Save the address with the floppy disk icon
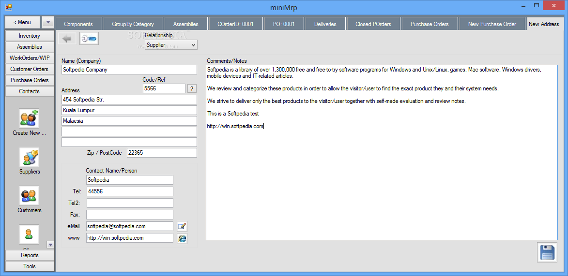 click(547, 252)
